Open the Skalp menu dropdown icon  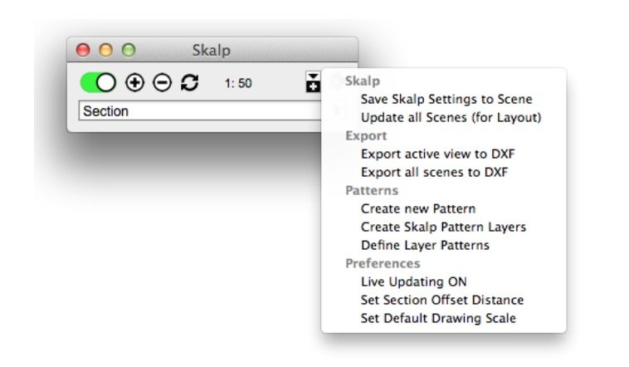[313, 83]
